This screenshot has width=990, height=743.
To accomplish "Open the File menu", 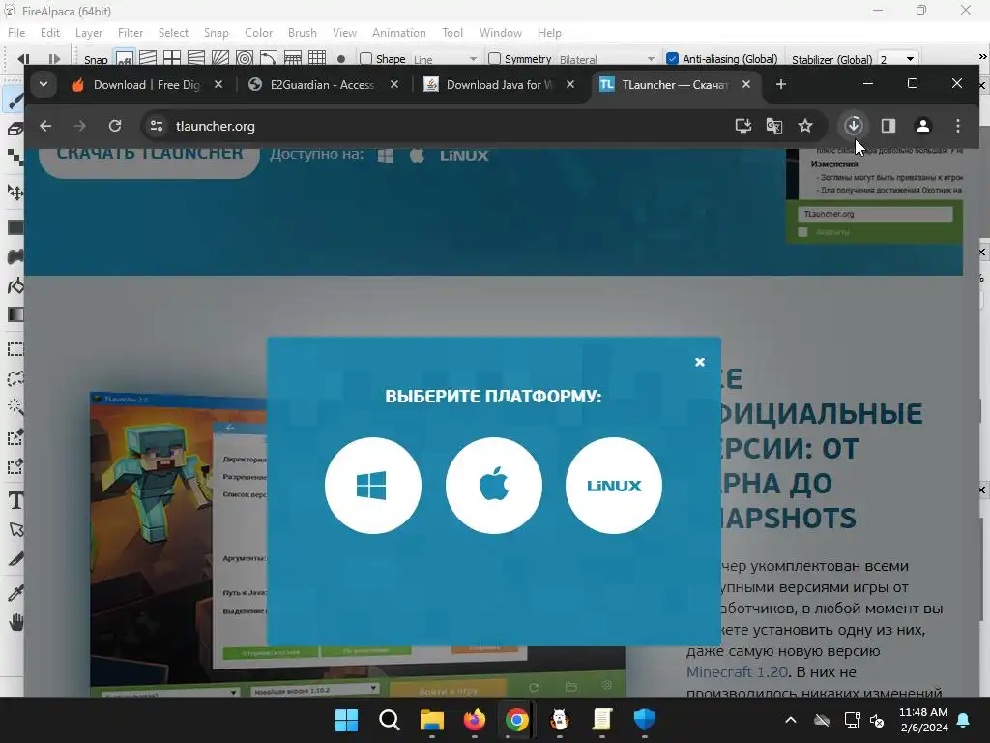I will 16,33.
